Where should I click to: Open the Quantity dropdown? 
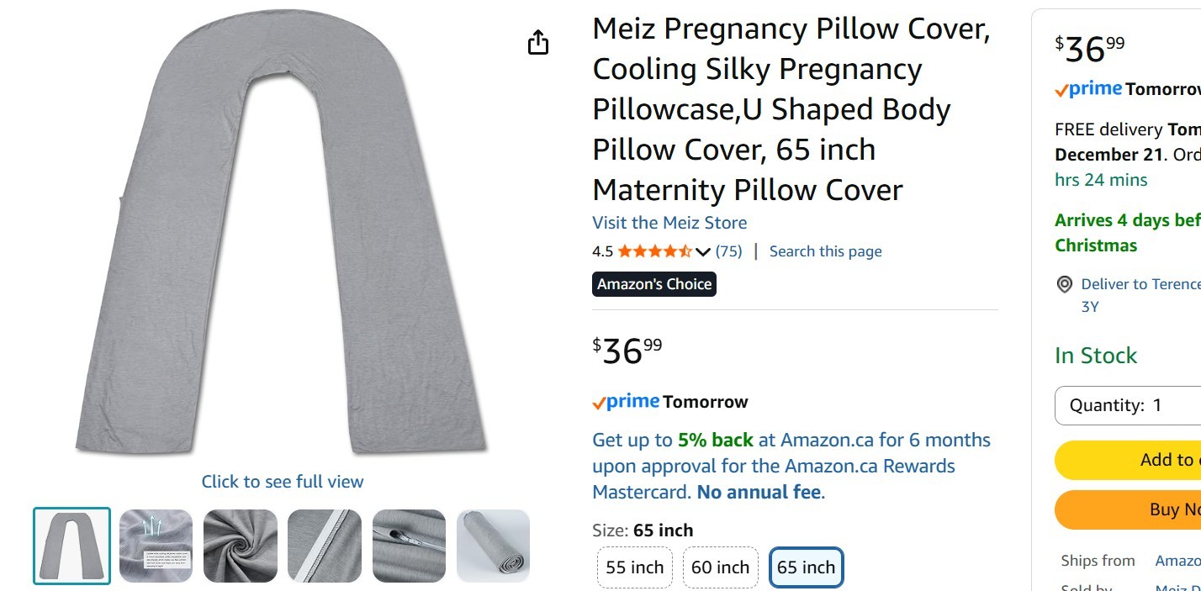pos(1128,405)
